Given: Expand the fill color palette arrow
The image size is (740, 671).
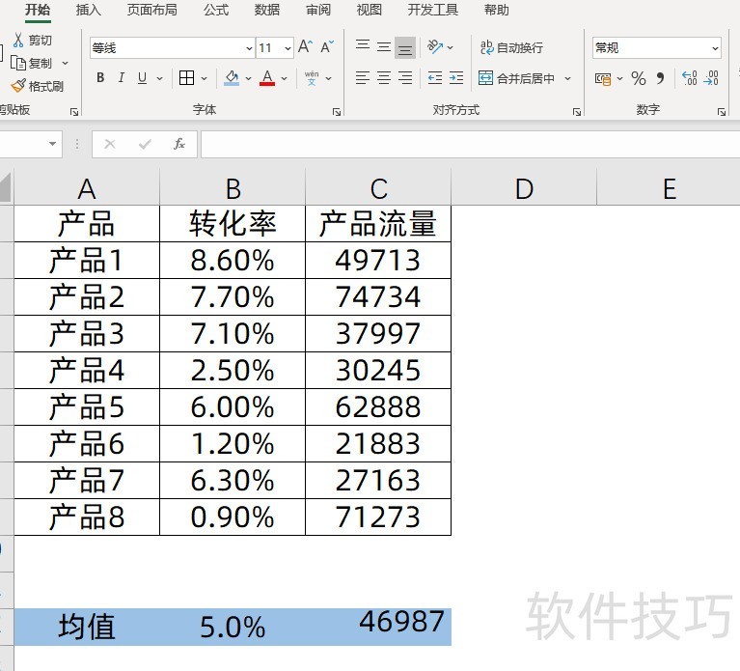Looking at the screenshot, I should (x=248, y=78).
